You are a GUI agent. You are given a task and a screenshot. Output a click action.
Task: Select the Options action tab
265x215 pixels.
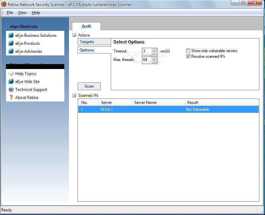pos(94,50)
